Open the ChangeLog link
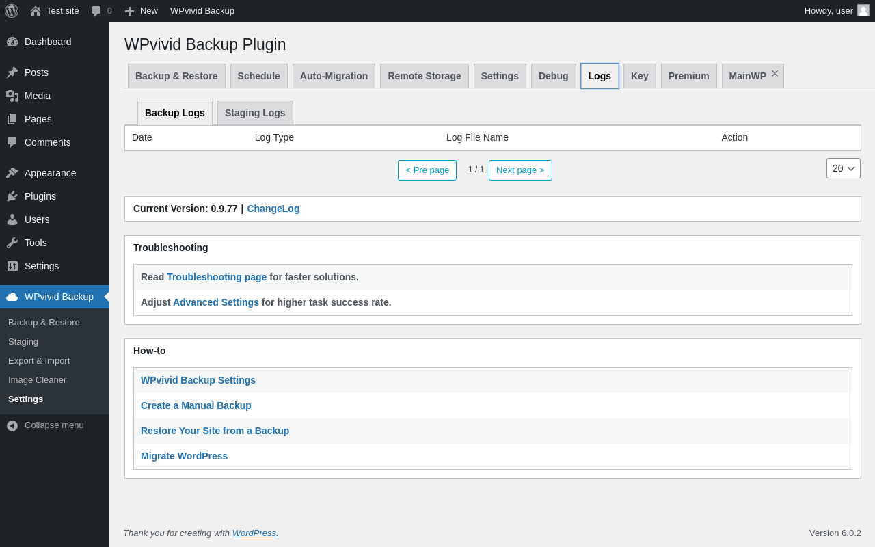 (x=273, y=209)
